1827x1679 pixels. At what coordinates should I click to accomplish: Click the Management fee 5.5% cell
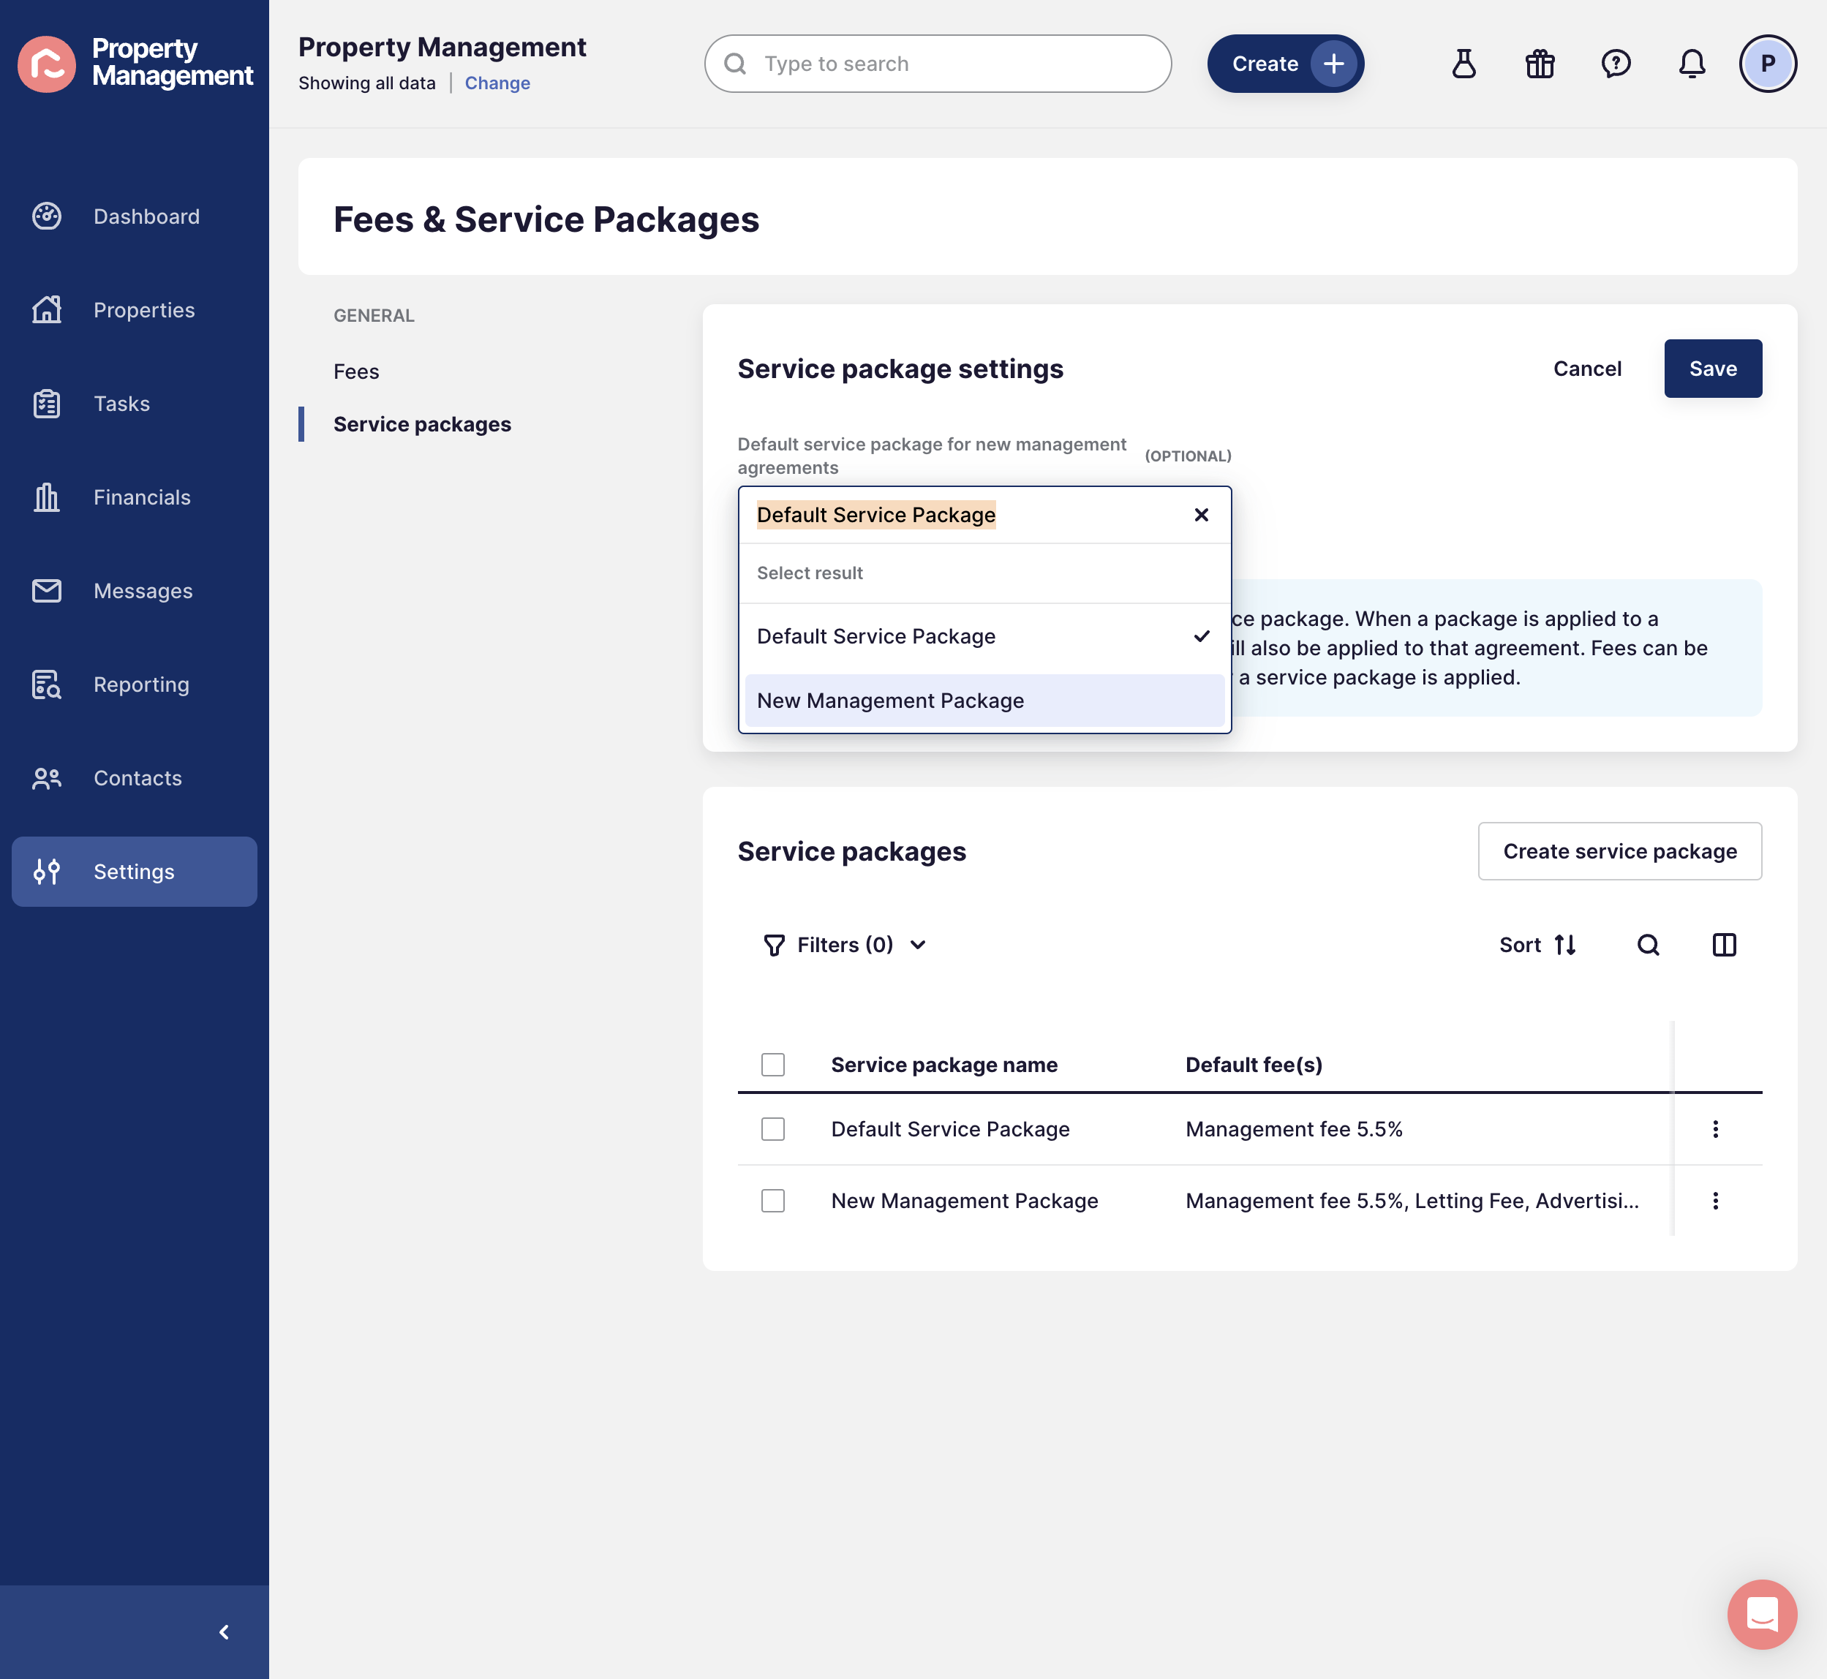click(1294, 1128)
